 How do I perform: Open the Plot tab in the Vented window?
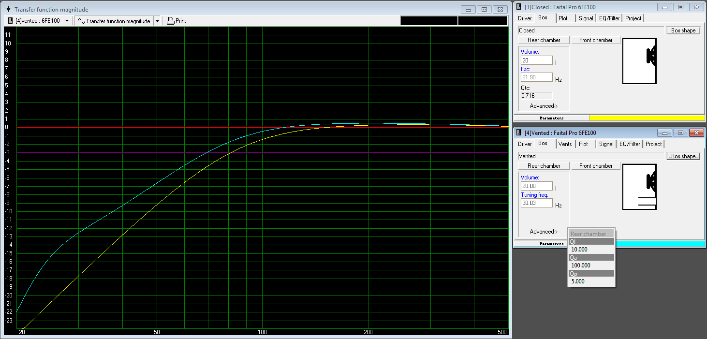(x=584, y=144)
